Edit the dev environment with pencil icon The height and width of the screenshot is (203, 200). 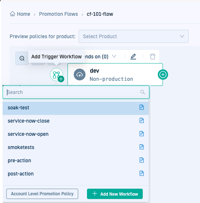point(133,57)
